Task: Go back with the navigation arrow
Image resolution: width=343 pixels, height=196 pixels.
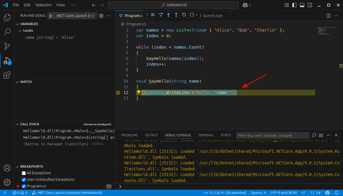Action: coord(94,5)
